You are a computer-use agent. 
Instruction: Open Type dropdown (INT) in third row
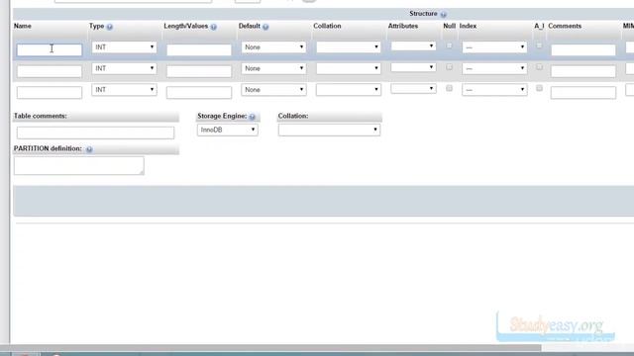pos(124,90)
